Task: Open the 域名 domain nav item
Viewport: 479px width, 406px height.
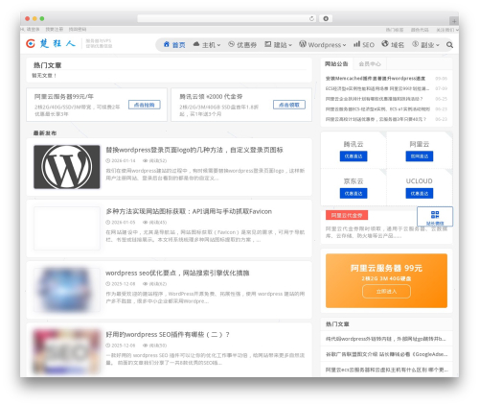Action: click(393, 45)
